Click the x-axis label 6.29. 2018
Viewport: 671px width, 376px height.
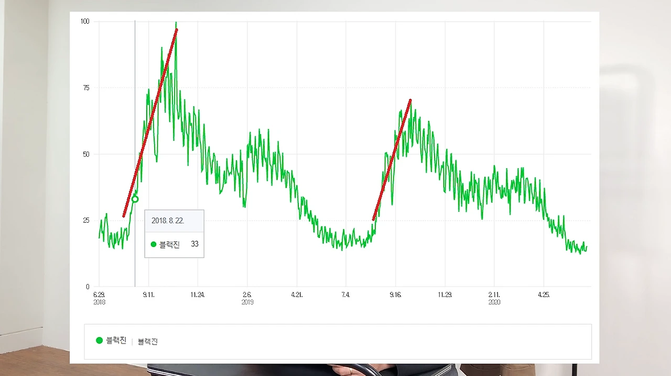99,298
